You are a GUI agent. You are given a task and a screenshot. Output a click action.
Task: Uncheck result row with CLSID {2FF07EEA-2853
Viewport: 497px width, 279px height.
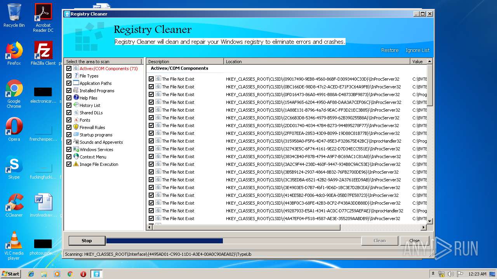(151, 133)
